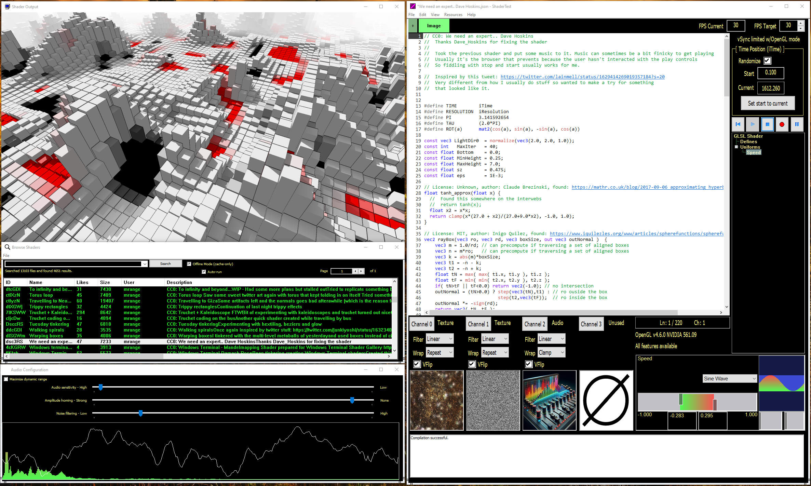Toggle Offline Mode (cache-only) checkbox
The height and width of the screenshot is (486, 811).
pos(189,264)
